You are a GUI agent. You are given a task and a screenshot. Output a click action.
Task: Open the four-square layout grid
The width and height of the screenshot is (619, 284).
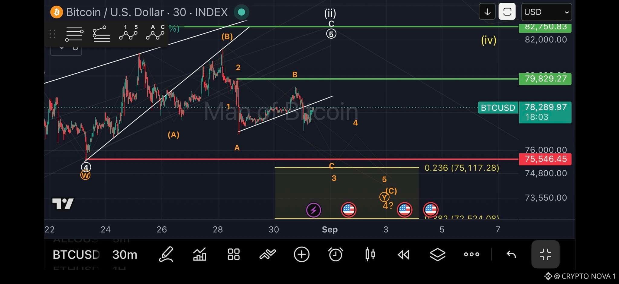tap(234, 254)
